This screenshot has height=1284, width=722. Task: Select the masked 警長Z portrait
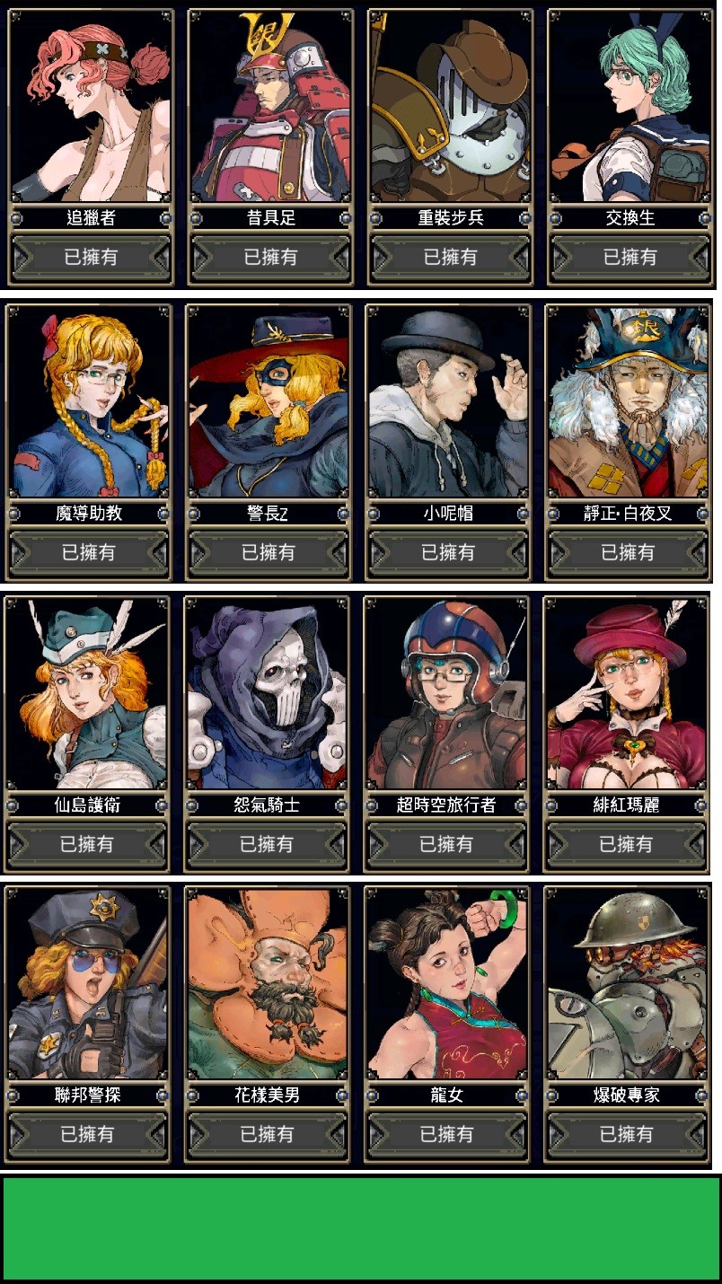(268, 402)
